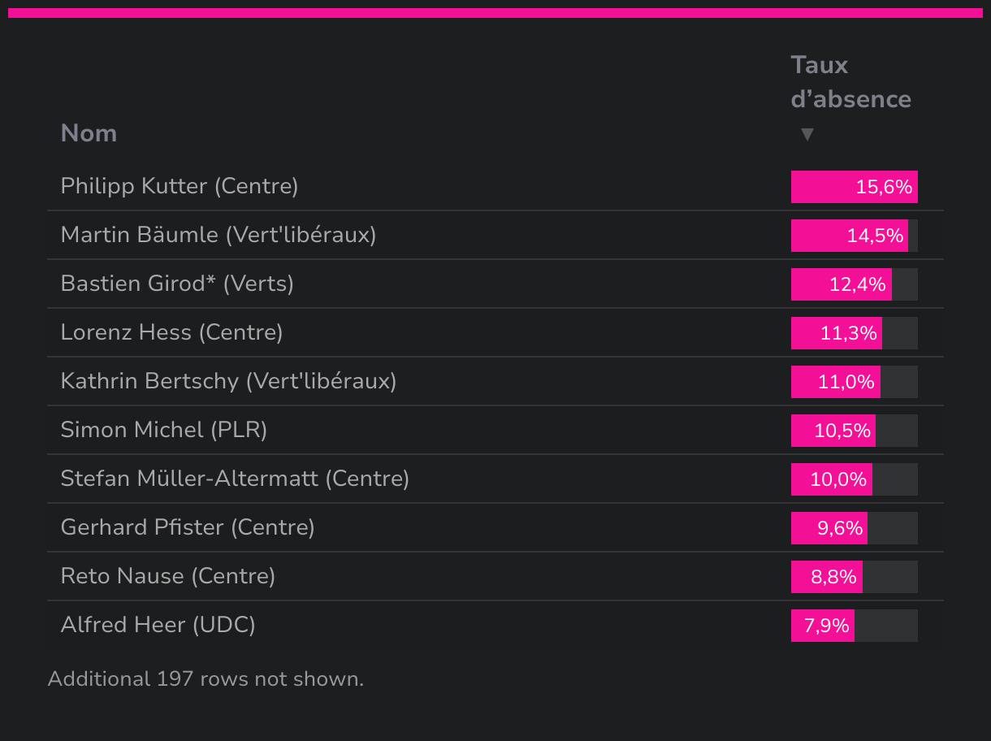The image size is (991, 741).
Task: Select the Simon Michel (PLR) row
Action: click(495, 430)
